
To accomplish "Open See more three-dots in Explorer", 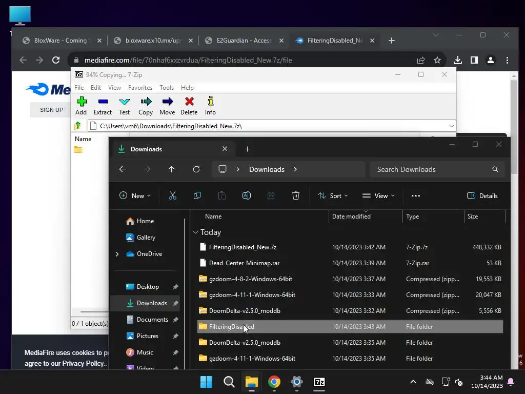I will click(415, 195).
